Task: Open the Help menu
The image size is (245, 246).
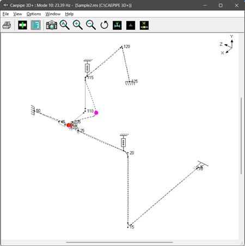Action: pos(69,14)
